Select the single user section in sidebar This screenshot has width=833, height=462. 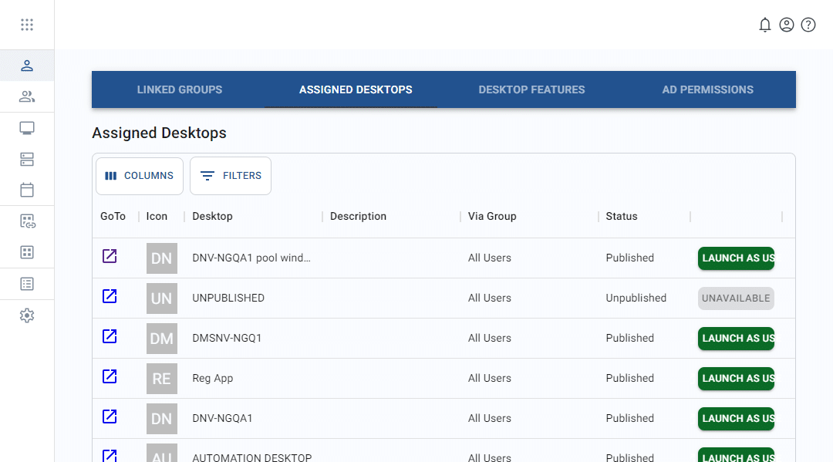27,66
